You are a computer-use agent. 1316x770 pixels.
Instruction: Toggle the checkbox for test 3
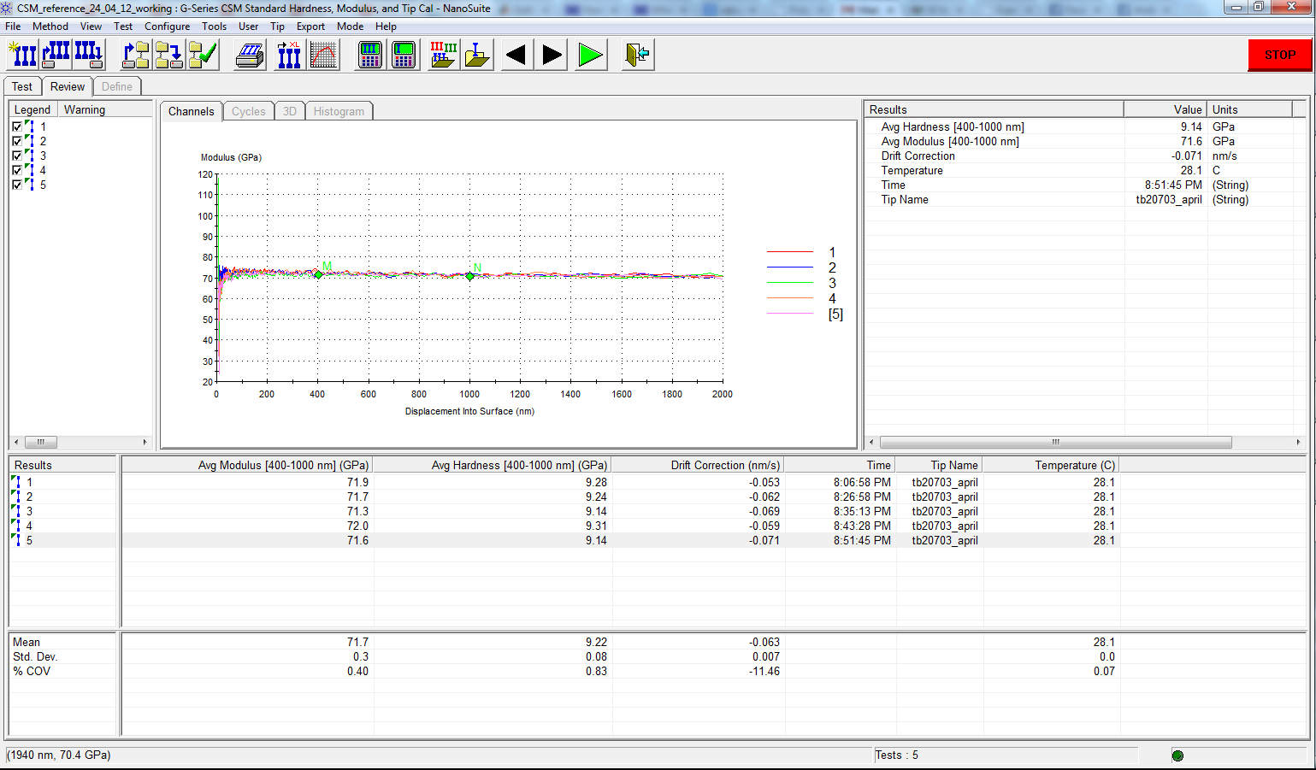coord(17,156)
